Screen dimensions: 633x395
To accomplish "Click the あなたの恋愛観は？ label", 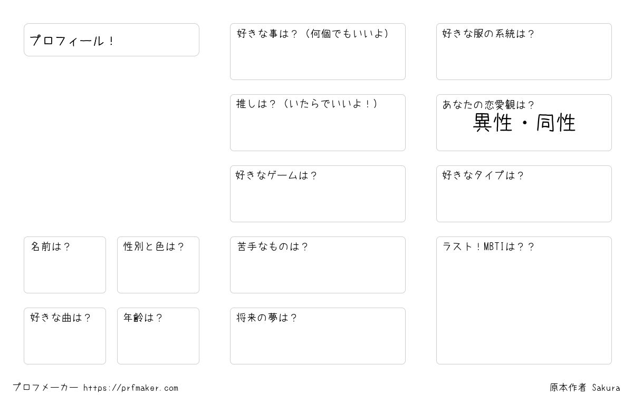I will point(488,104).
